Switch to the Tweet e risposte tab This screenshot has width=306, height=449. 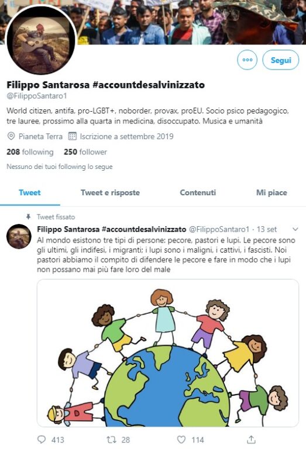111,192
